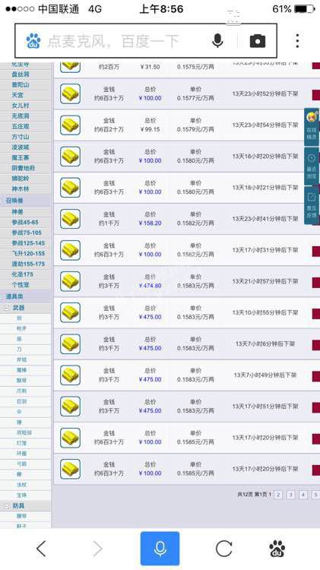Open the 最近浏览 clock panel
320x570 pixels.
[x=312, y=166]
